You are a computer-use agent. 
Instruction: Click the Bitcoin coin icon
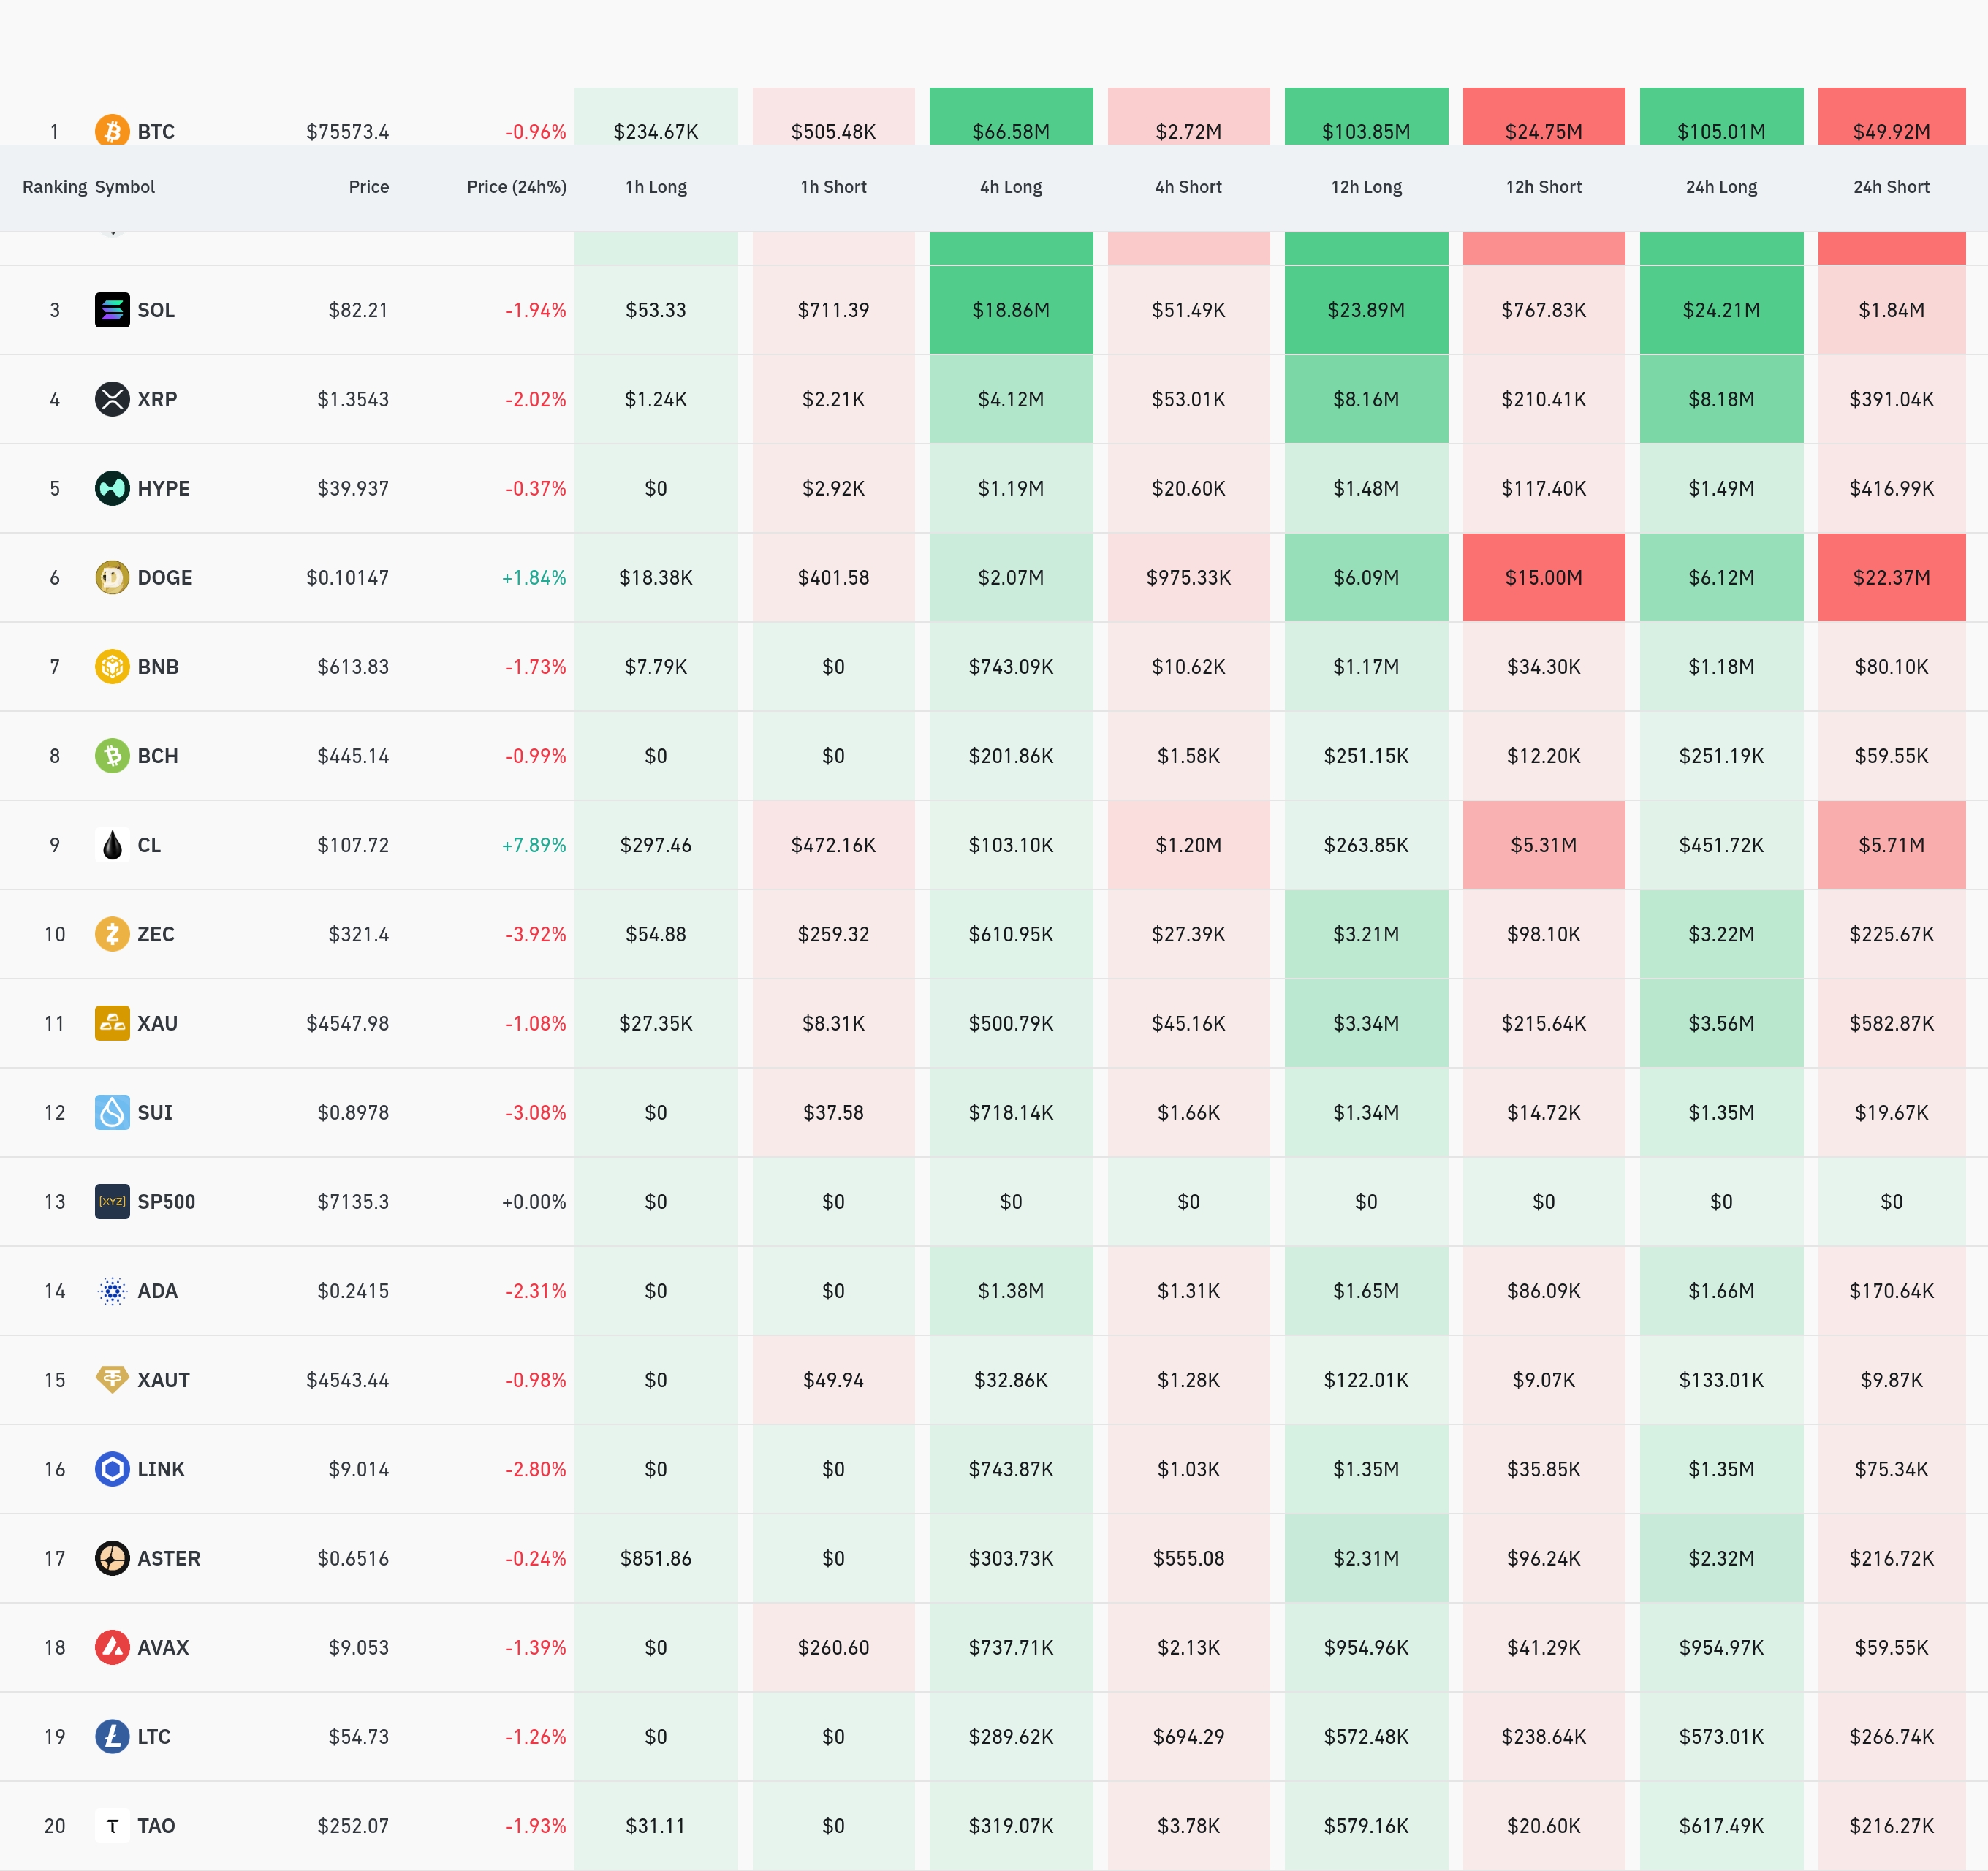112,130
